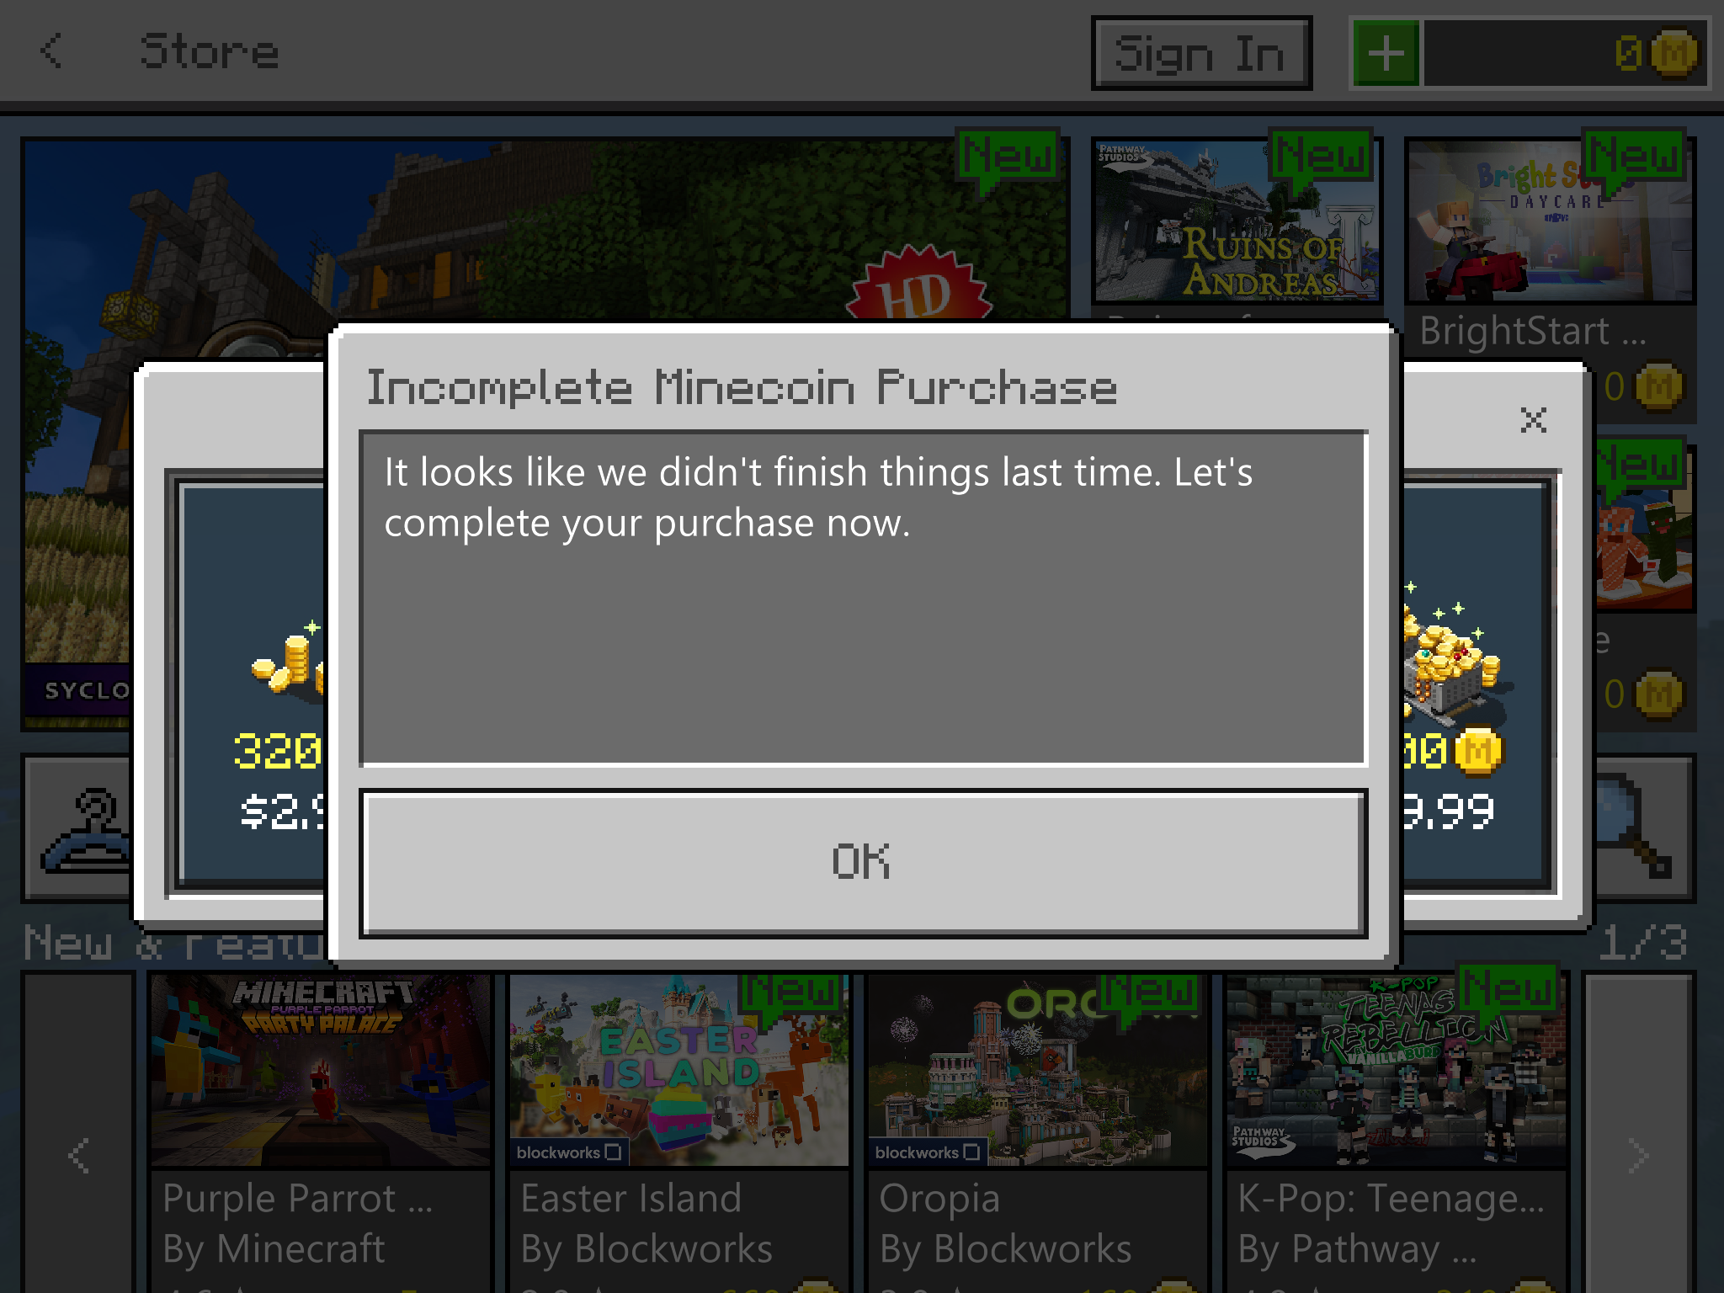Open the magnifying glass search icon
The height and width of the screenshot is (1293, 1724).
(1642, 829)
